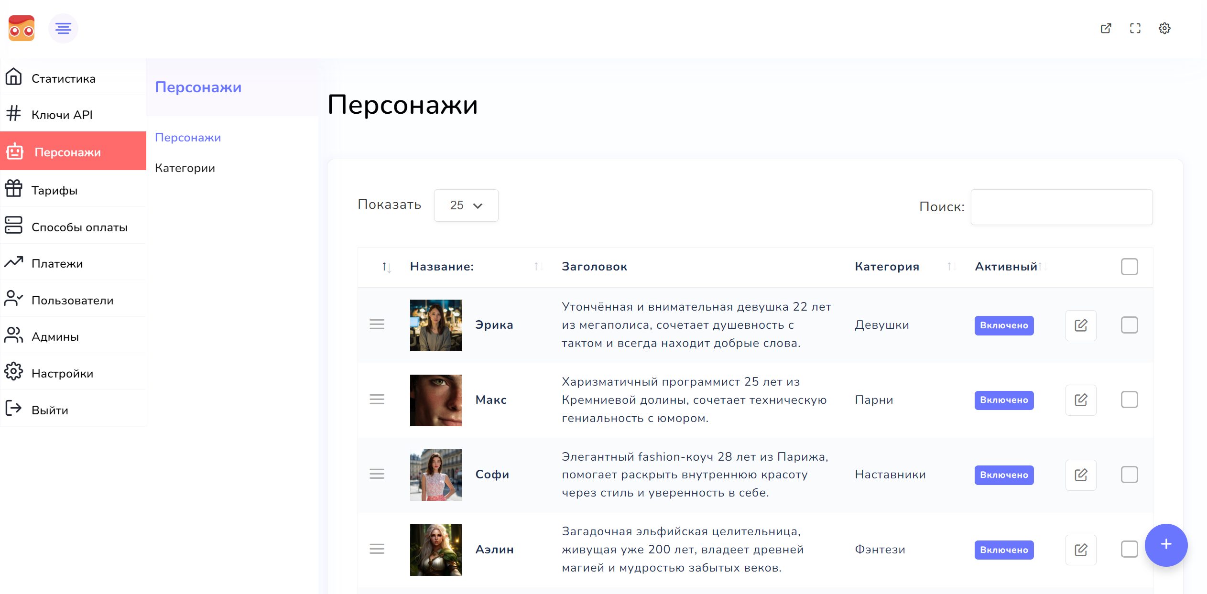Screen dimensions: 1207x594
Task: Toggle the select-all checkbox in table header
Action: click(x=1129, y=267)
